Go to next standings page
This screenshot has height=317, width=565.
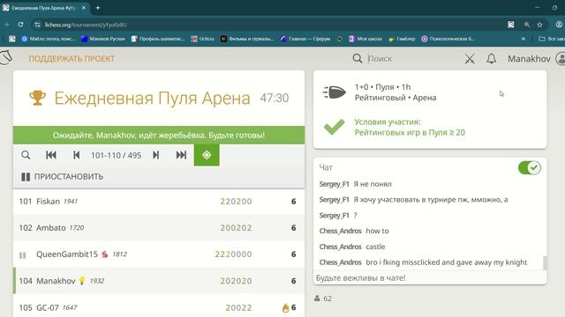[x=155, y=155]
